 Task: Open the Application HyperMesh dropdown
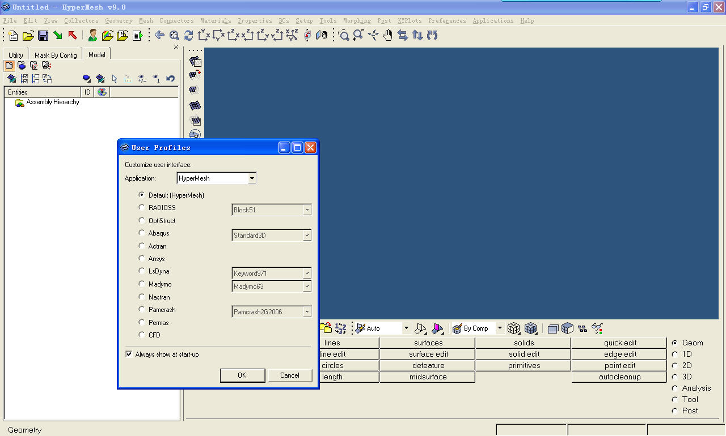(x=252, y=178)
